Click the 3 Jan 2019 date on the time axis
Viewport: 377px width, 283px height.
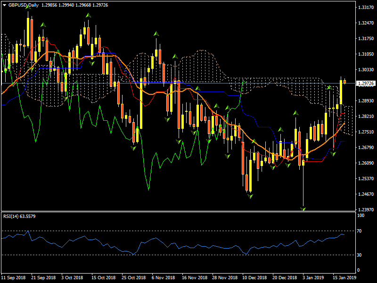pos(313,278)
